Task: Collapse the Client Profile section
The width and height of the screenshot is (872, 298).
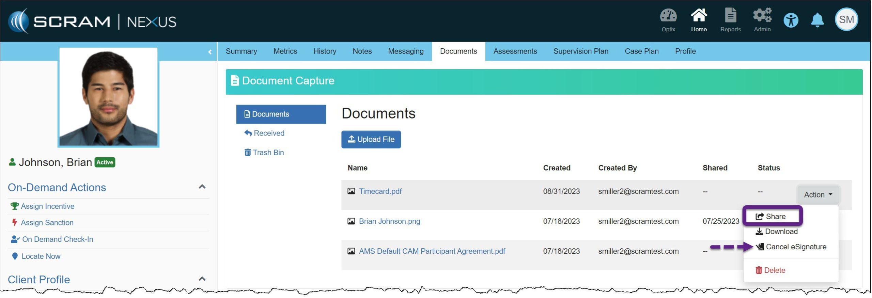Action: [x=202, y=279]
